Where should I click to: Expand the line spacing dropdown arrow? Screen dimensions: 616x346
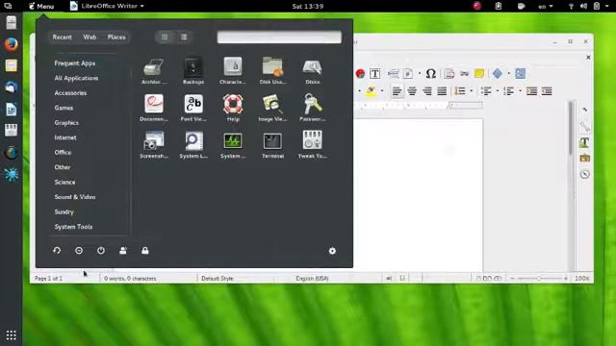click(x=471, y=91)
